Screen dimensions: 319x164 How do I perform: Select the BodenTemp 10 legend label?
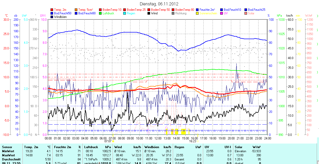coord(112,10)
